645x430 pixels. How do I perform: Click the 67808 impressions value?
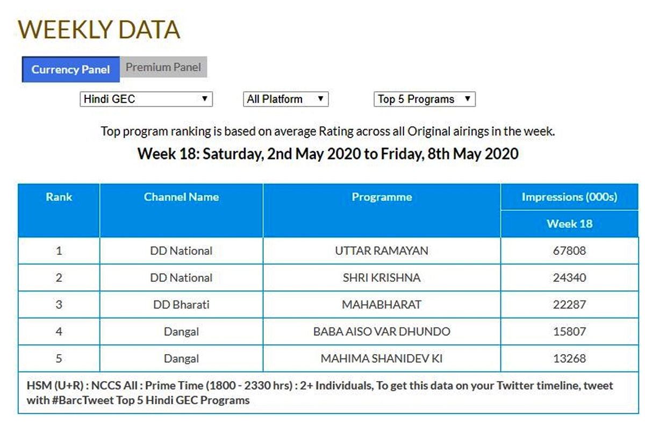569,251
